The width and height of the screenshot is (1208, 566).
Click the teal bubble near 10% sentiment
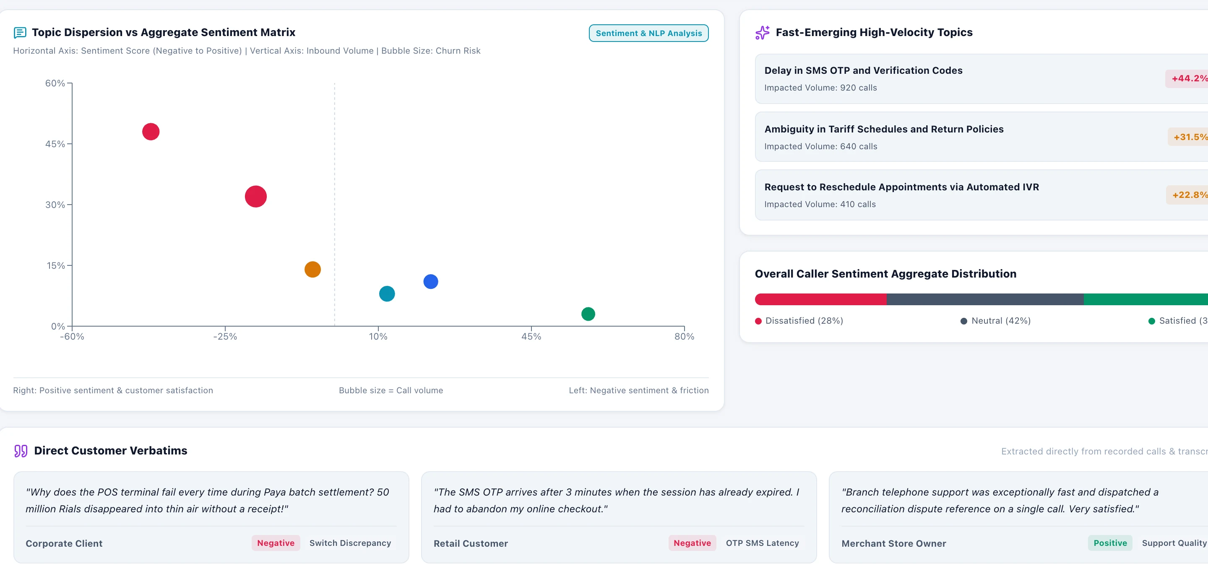coord(387,294)
